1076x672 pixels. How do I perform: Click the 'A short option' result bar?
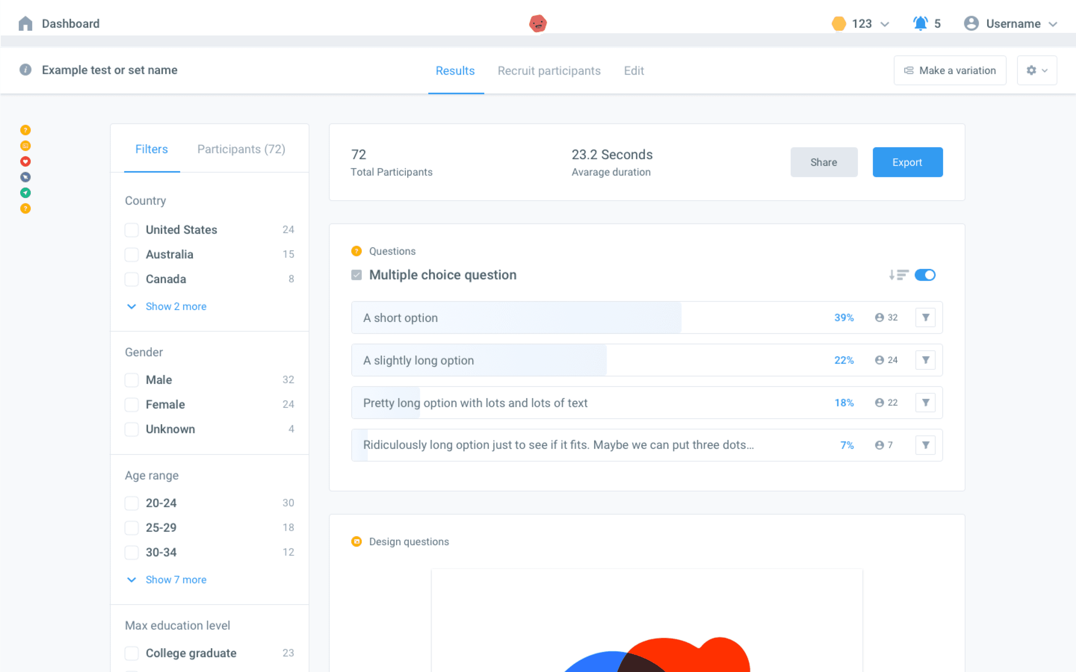point(646,317)
